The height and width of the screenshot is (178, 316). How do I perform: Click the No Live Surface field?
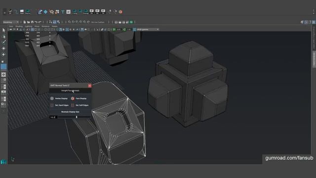coord(98,22)
